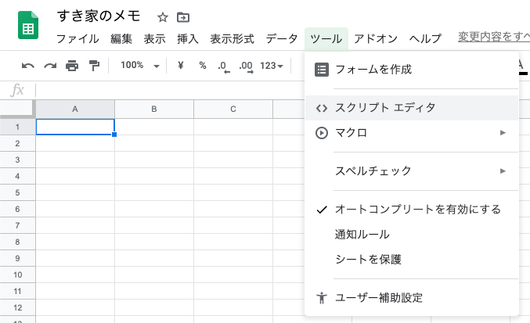Image resolution: width=530 pixels, height=323 pixels.
Task: Click the move to folder icon
Action: pyautogui.click(x=183, y=17)
